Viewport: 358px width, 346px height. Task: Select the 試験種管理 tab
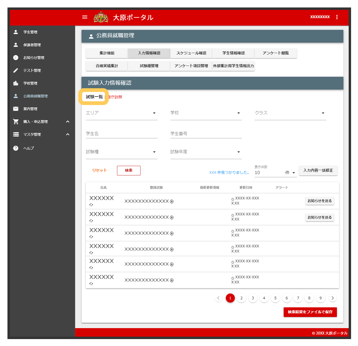pyautogui.click(x=149, y=66)
